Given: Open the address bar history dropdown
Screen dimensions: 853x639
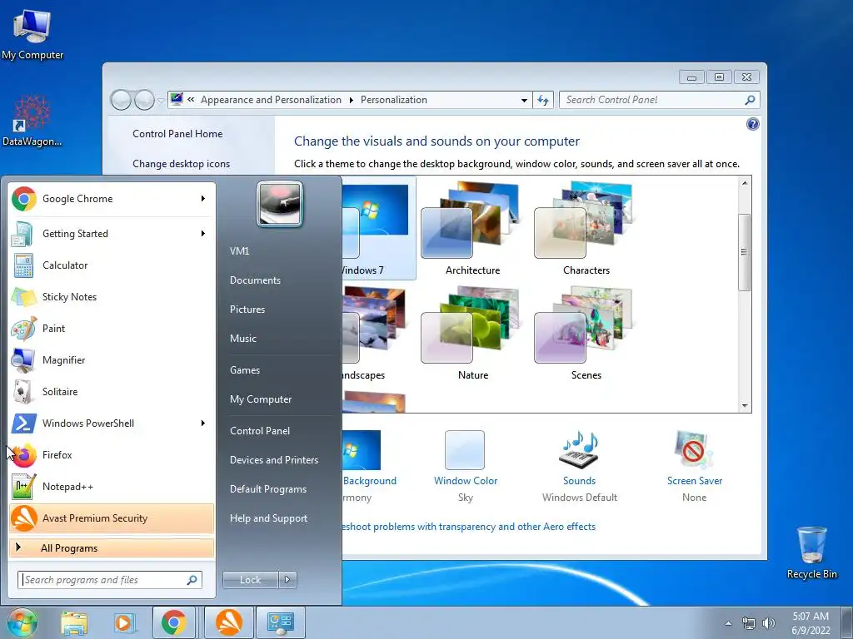Looking at the screenshot, I should (524, 100).
